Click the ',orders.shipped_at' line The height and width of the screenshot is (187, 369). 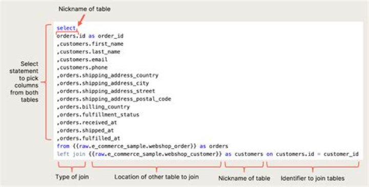[85, 130]
